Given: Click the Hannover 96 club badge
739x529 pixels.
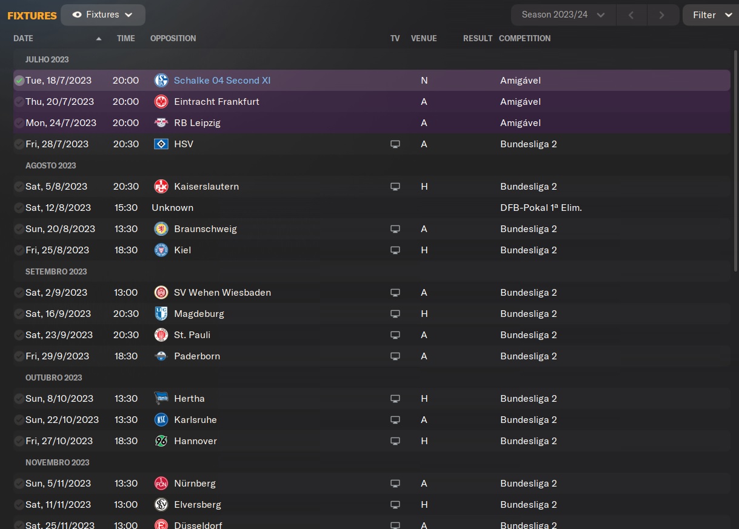Looking at the screenshot, I should pos(161,441).
